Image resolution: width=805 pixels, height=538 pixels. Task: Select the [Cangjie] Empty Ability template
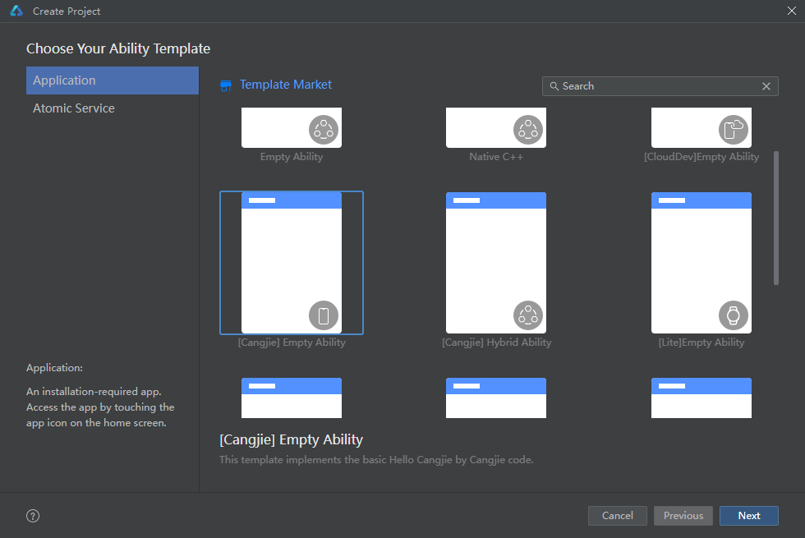[x=291, y=263]
